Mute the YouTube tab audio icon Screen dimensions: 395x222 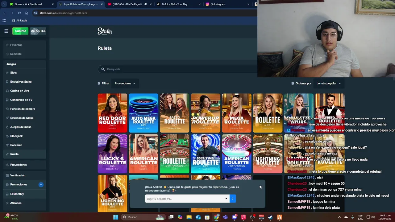[x=145, y=4]
